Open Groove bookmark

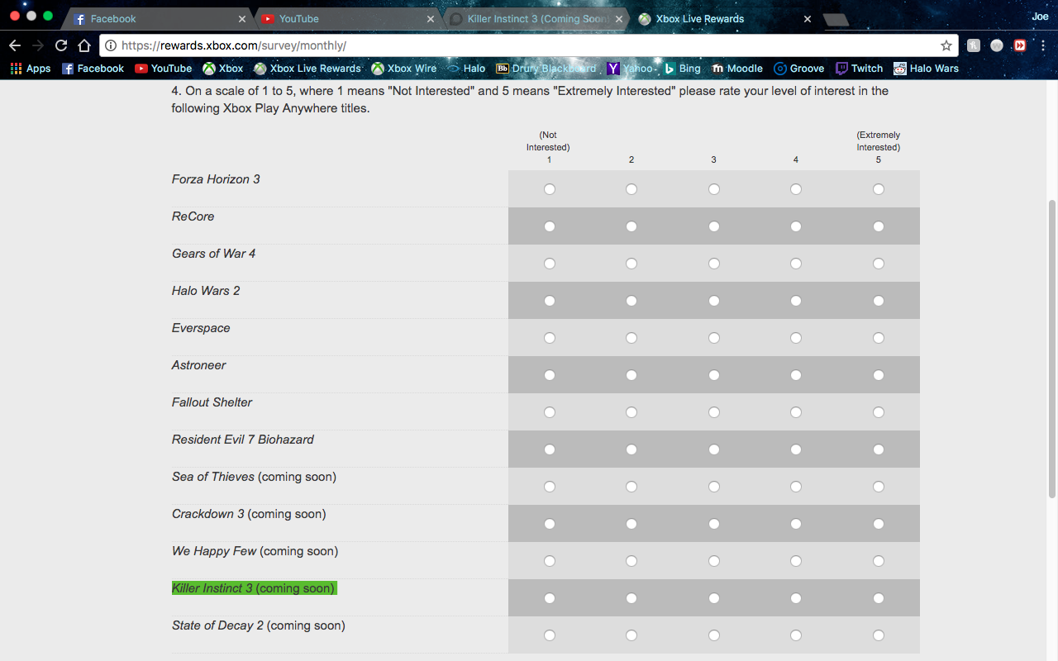click(x=799, y=69)
